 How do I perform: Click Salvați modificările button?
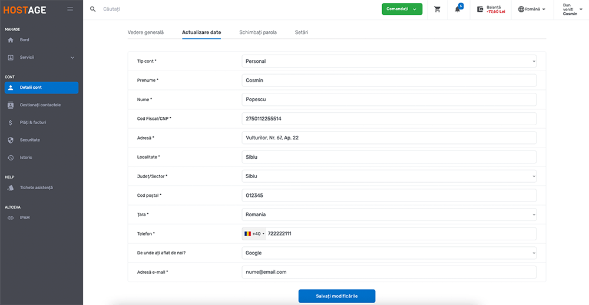pyautogui.click(x=337, y=296)
